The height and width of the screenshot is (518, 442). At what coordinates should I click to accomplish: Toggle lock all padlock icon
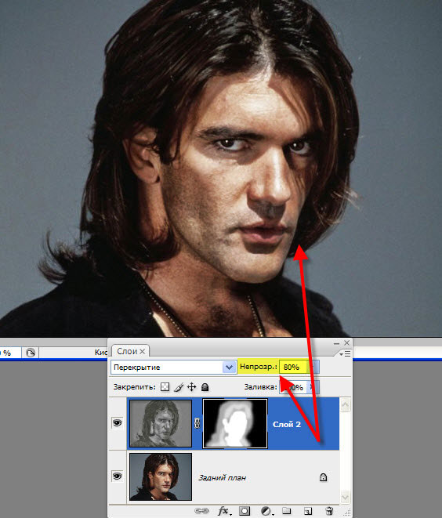click(x=205, y=387)
